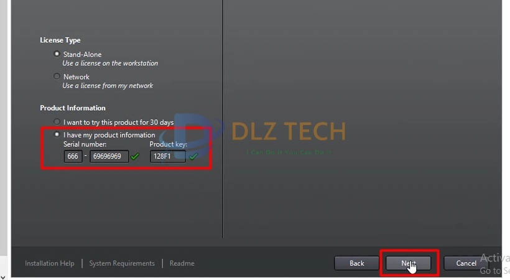Screen dimensions: 510x280
Task: Click the Serial number label
Action: 85,144
